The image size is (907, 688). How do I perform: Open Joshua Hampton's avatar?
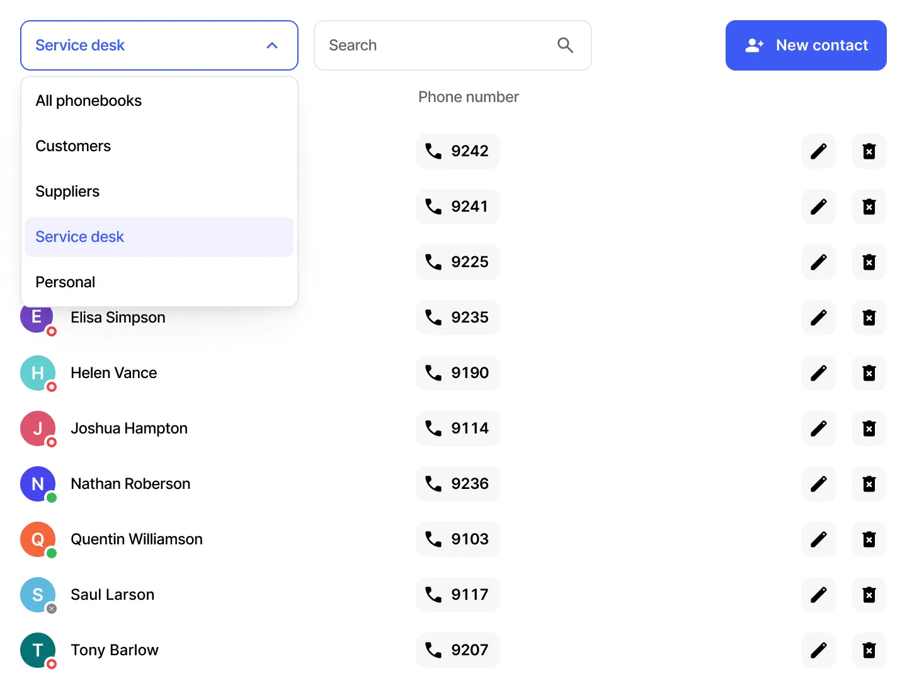pos(38,428)
